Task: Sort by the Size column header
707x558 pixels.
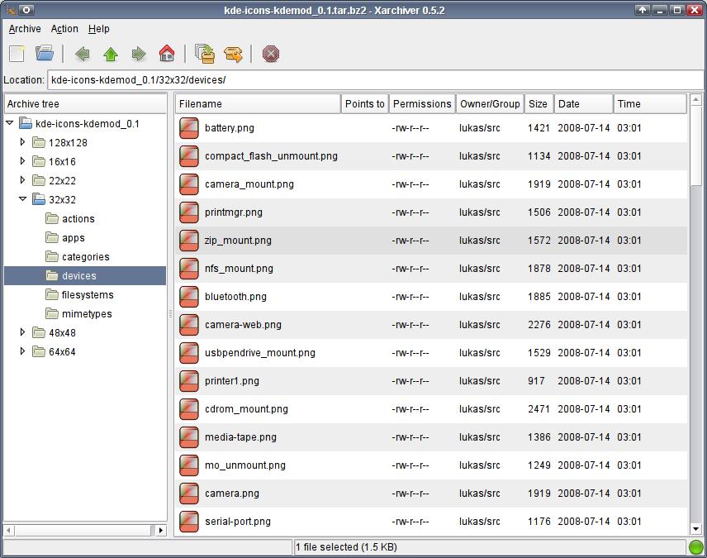Action: pos(539,104)
